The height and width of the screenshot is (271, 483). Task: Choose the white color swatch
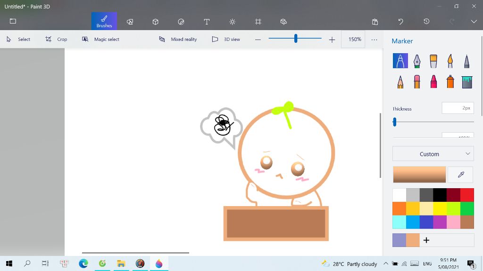coord(399,195)
